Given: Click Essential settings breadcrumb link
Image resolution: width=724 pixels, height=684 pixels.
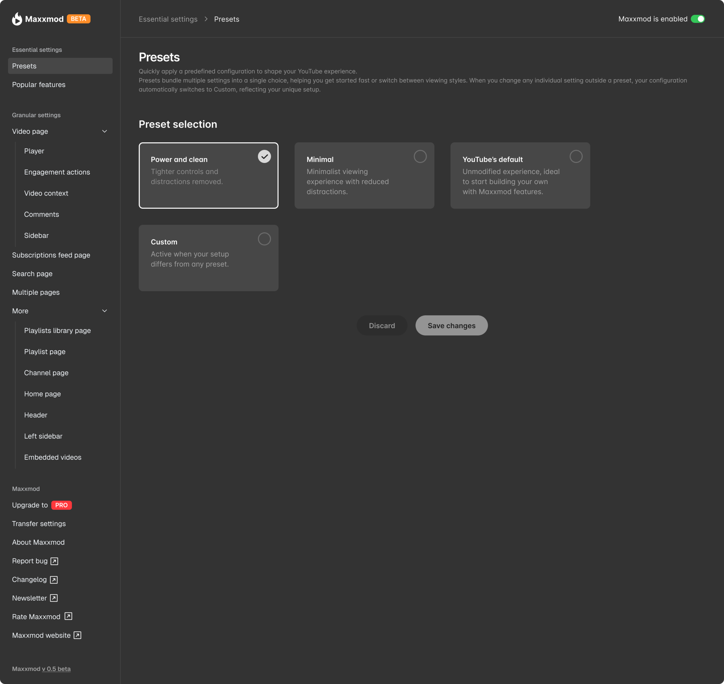Looking at the screenshot, I should pos(168,19).
